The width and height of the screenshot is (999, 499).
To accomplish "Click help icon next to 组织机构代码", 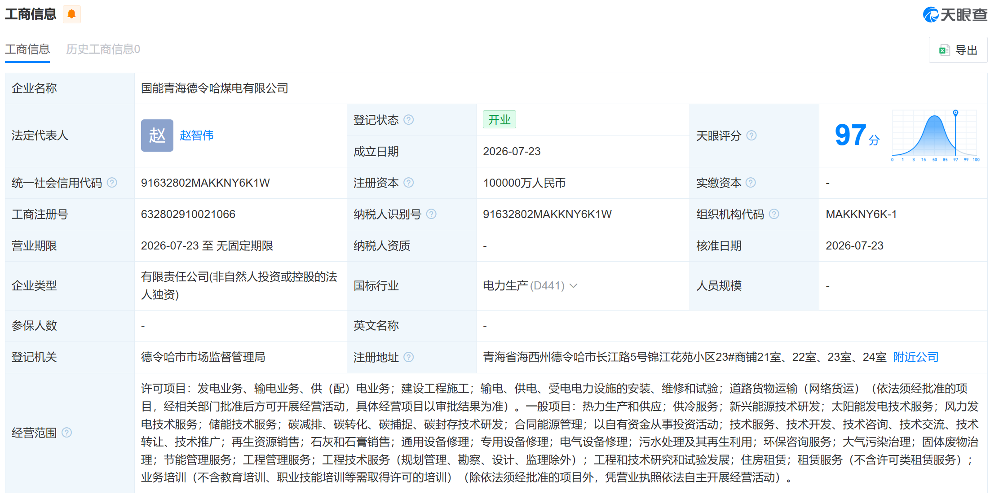I will pos(774,214).
